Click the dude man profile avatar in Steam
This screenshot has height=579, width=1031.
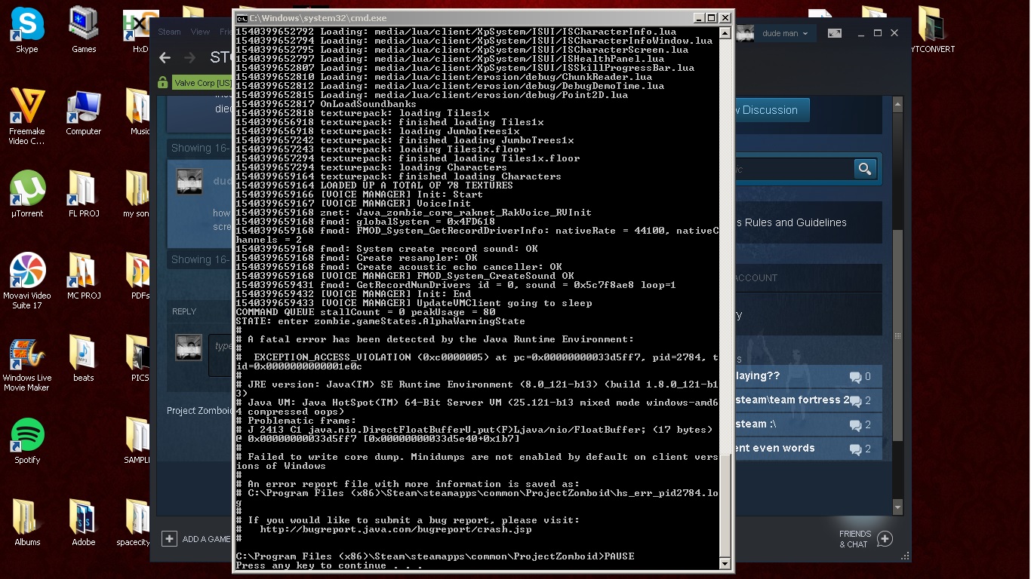[x=746, y=33]
